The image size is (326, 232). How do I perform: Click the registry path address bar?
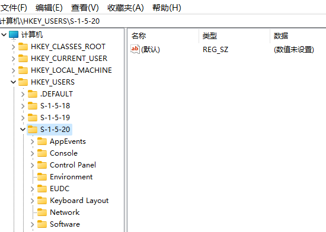tap(163, 21)
